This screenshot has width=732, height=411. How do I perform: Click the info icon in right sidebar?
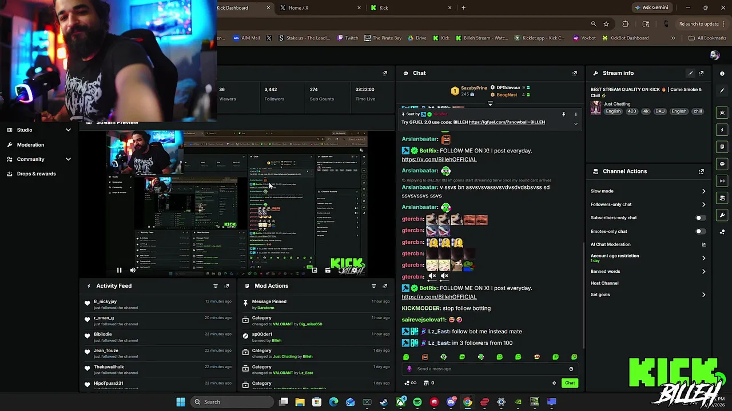(722, 74)
